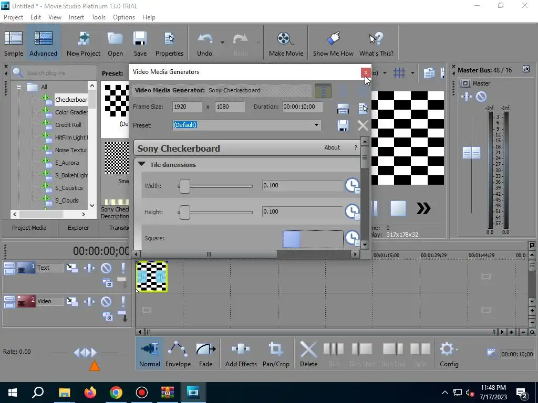Select the Fade edit tool
The image size is (538, 403).
click(205, 354)
